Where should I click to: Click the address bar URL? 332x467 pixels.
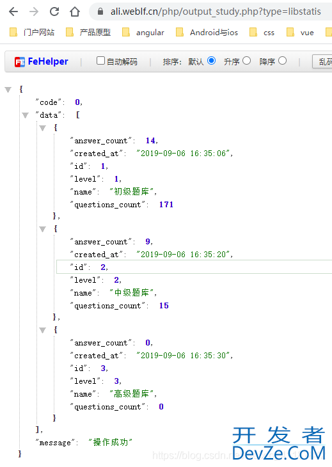216,12
